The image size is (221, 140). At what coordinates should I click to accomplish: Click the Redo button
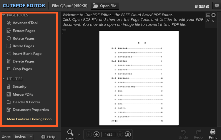(x=198, y=134)
